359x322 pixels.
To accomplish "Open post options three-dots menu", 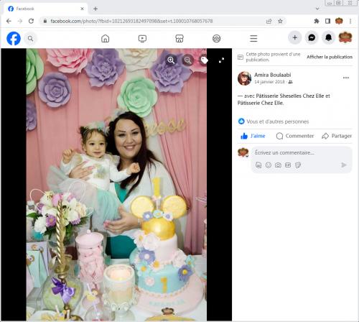I will [346, 78].
